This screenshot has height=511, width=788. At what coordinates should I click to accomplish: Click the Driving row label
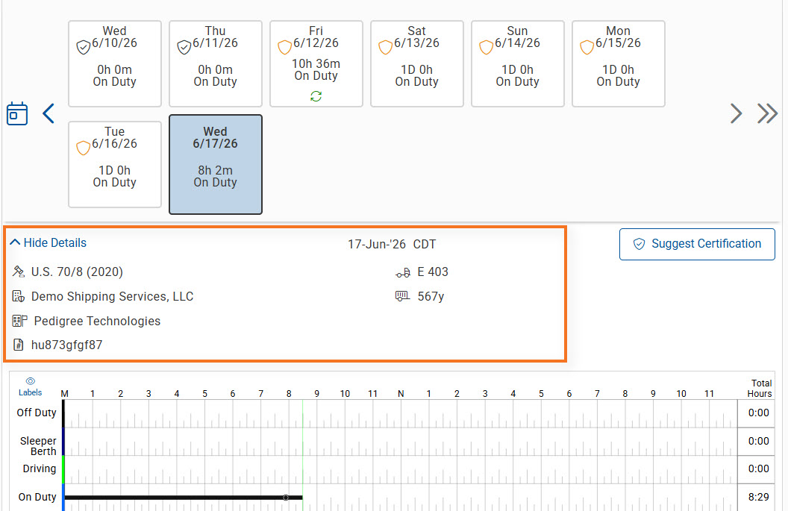point(40,468)
